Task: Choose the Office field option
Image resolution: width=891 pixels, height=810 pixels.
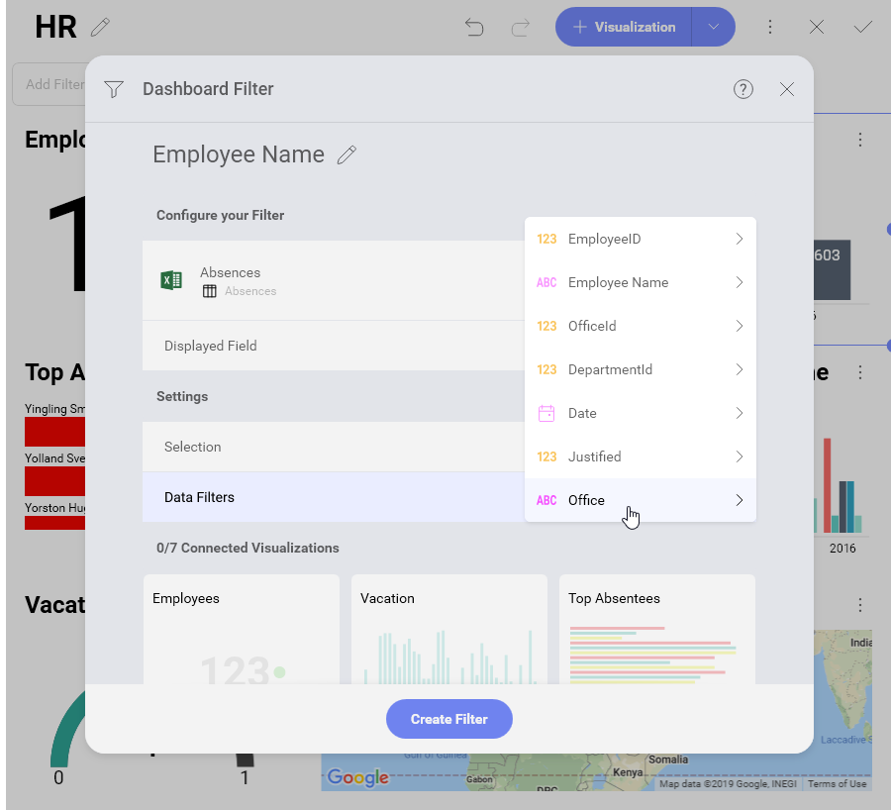Action: (x=586, y=500)
